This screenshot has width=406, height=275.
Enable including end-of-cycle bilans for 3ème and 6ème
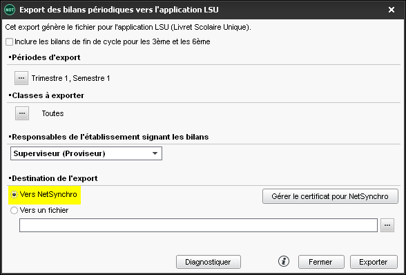pos(10,41)
